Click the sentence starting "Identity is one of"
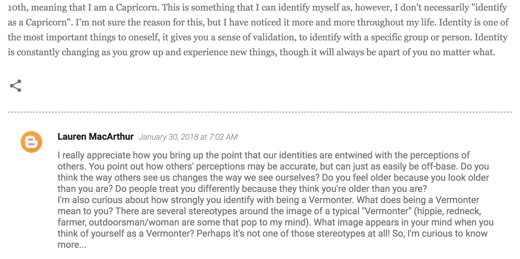This screenshot has height=259, width=520. (x=474, y=22)
